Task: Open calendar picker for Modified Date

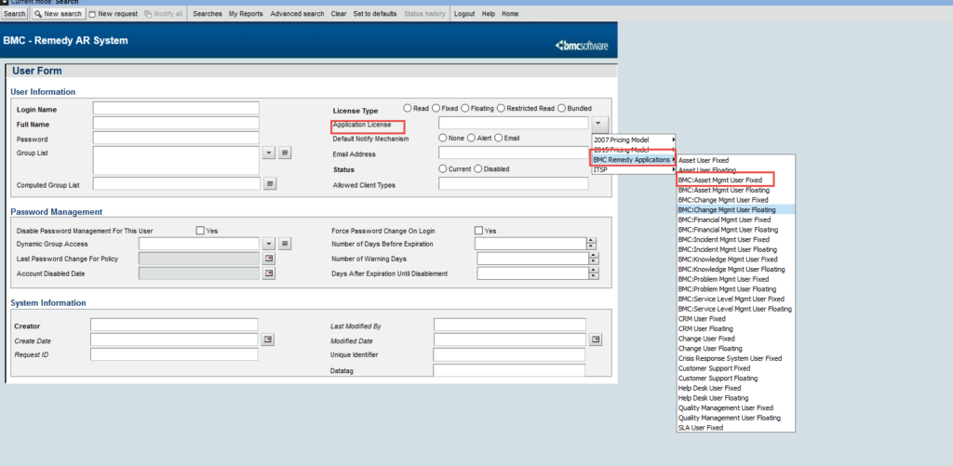Action: [597, 340]
